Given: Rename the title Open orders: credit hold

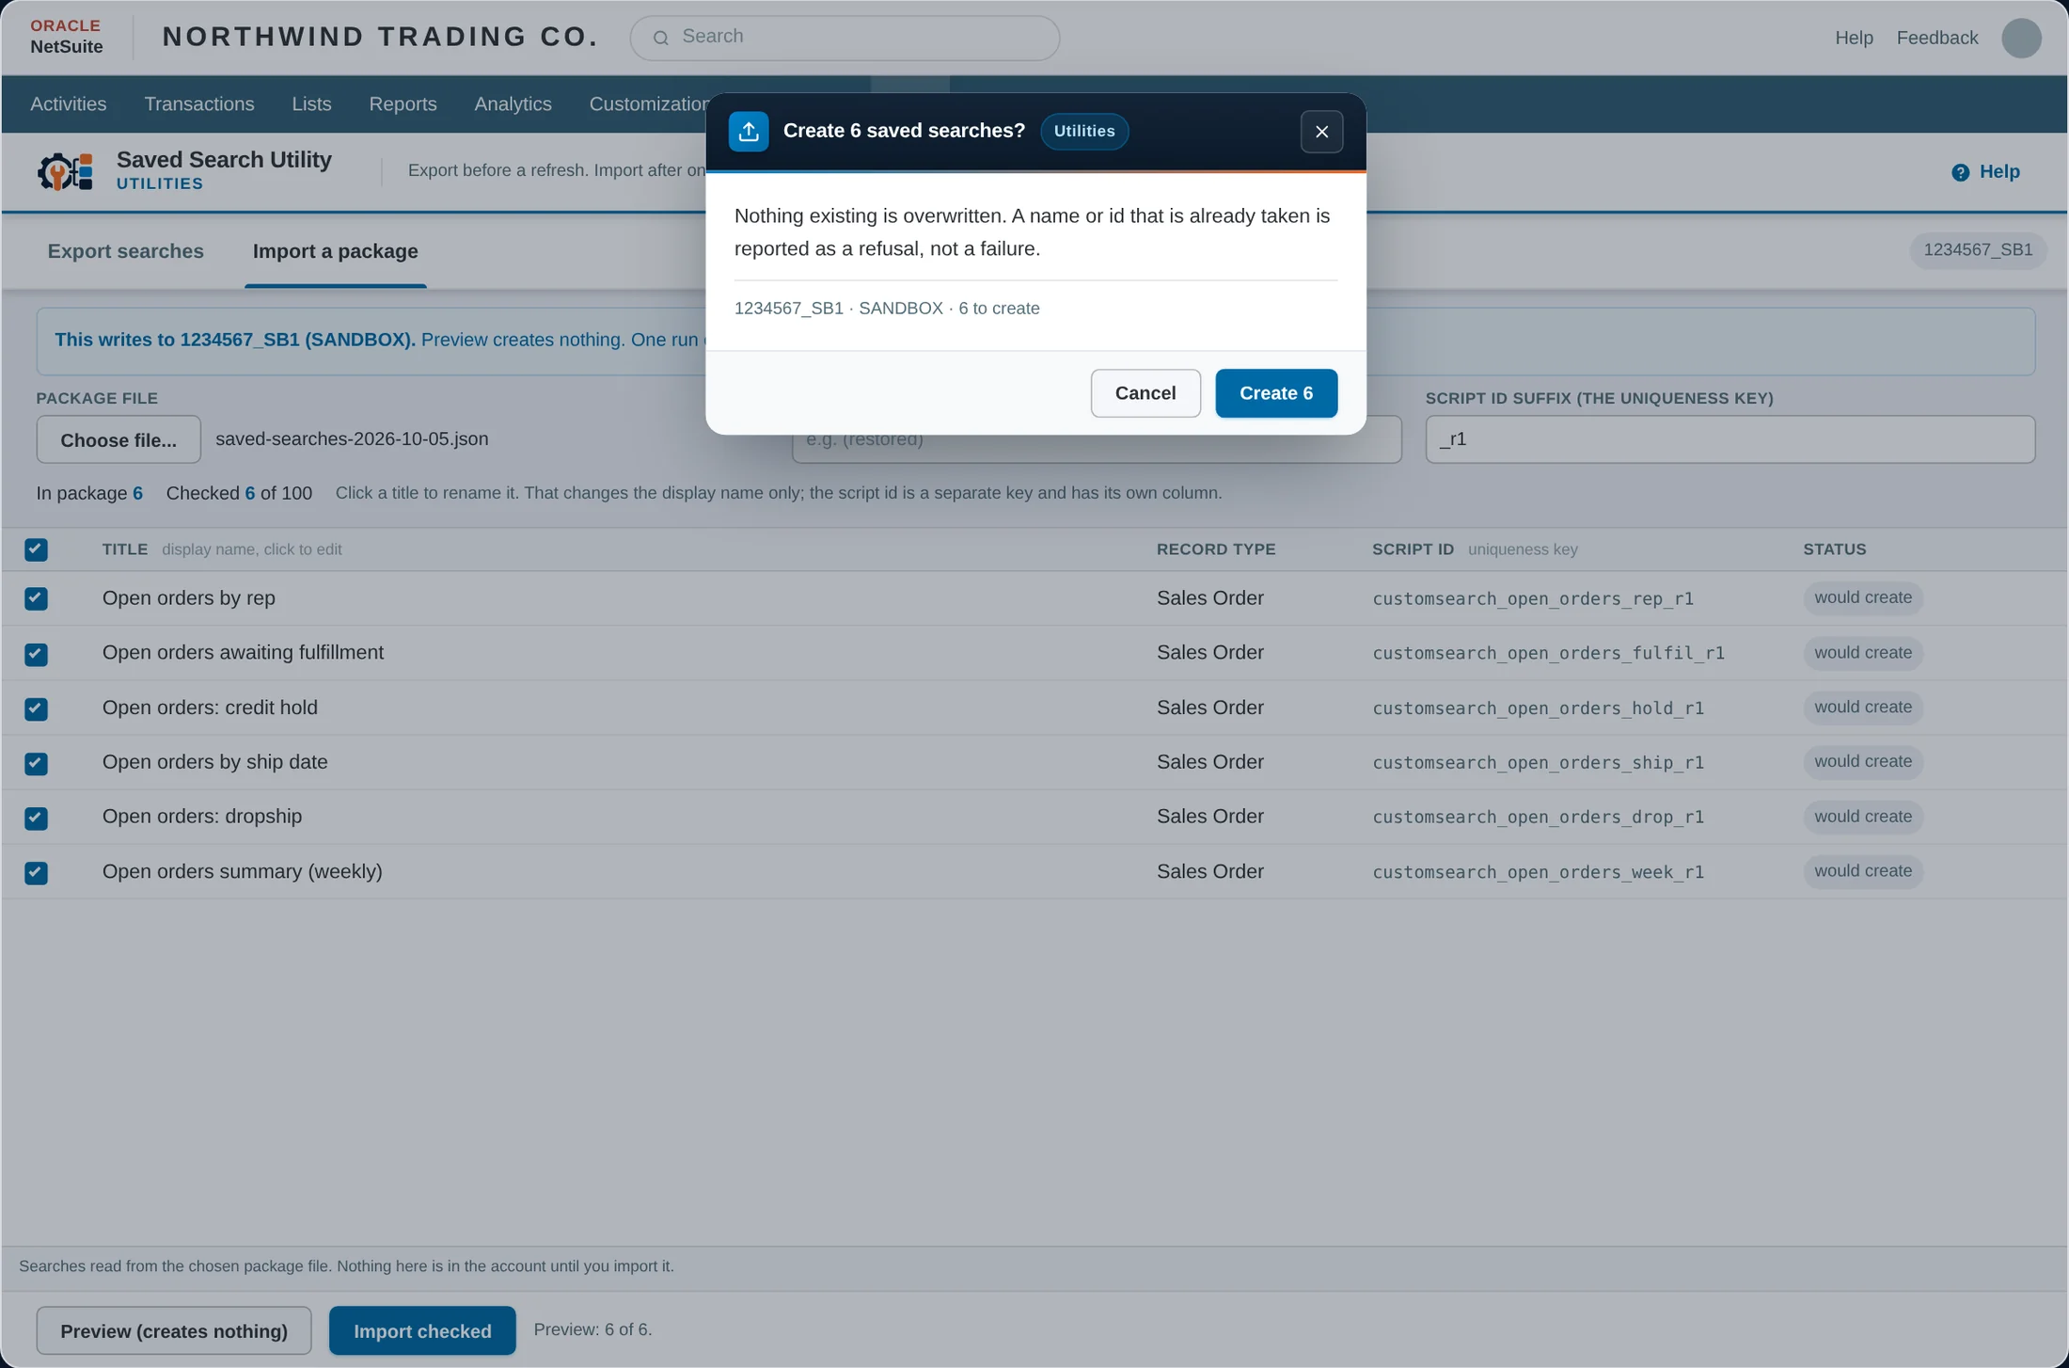Looking at the screenshot, I should tap(210, 708).
